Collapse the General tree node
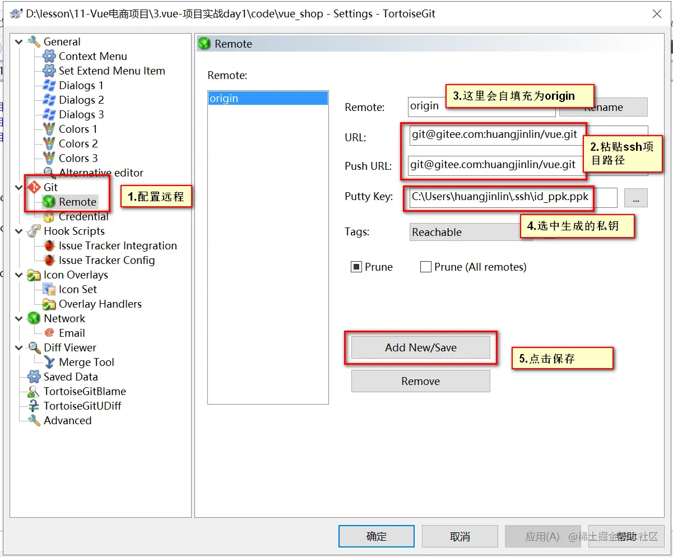The image size is (673, 557). [19, 41]
